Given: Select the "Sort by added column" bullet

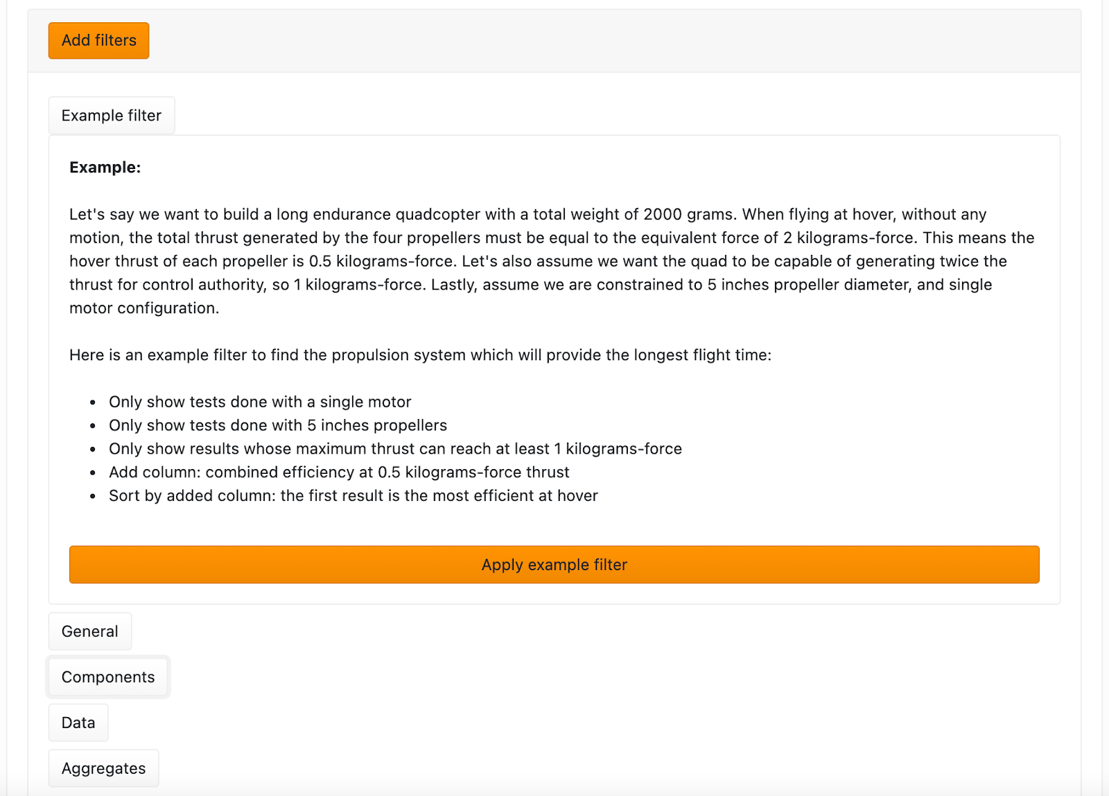Looking at the screenshot, I should pyautogui.click(x=353, y=496).
